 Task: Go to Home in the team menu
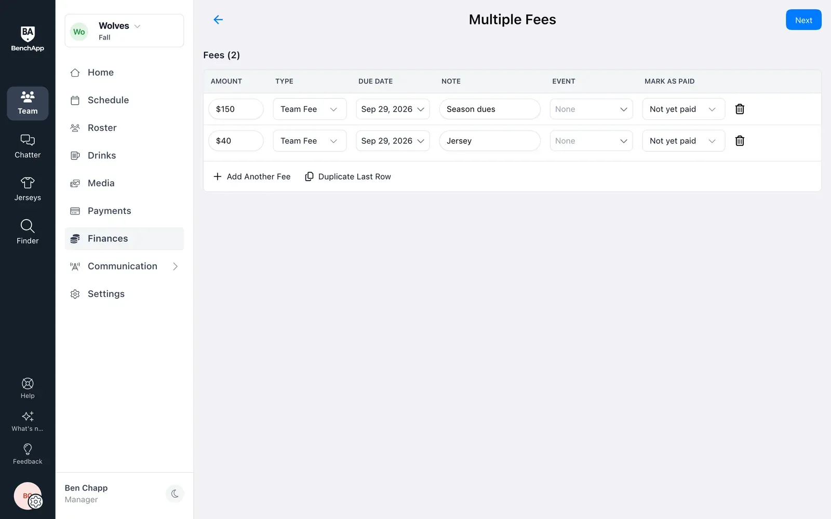(x=124, y=73)
